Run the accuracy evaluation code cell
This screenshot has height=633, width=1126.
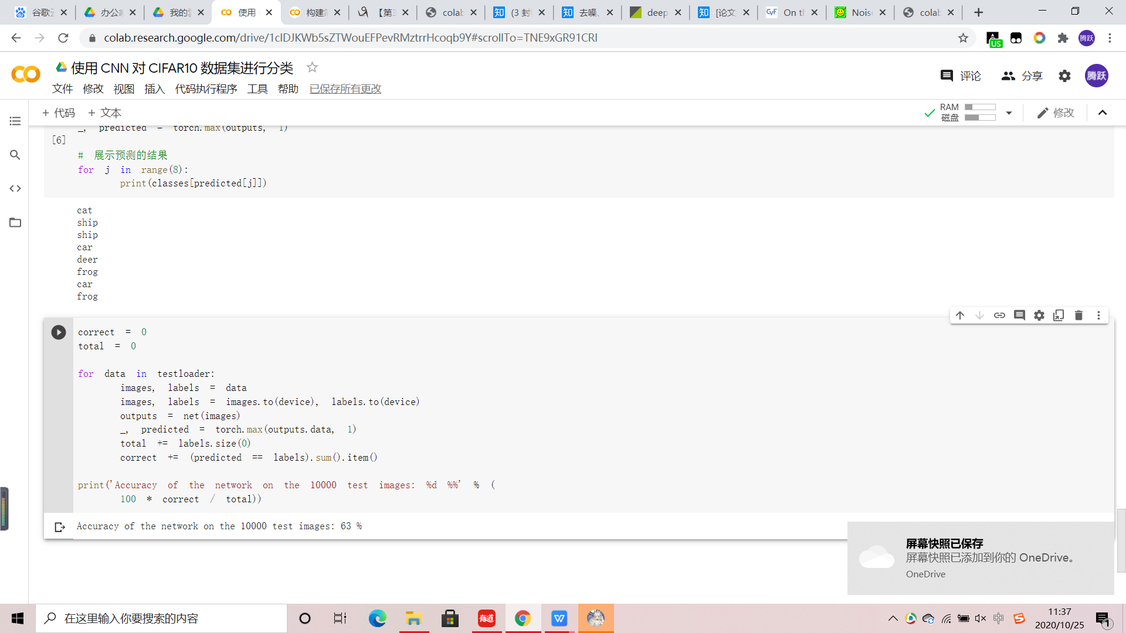59,332
